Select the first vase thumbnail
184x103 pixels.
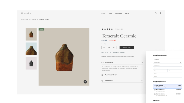click(x=31, y=34)
